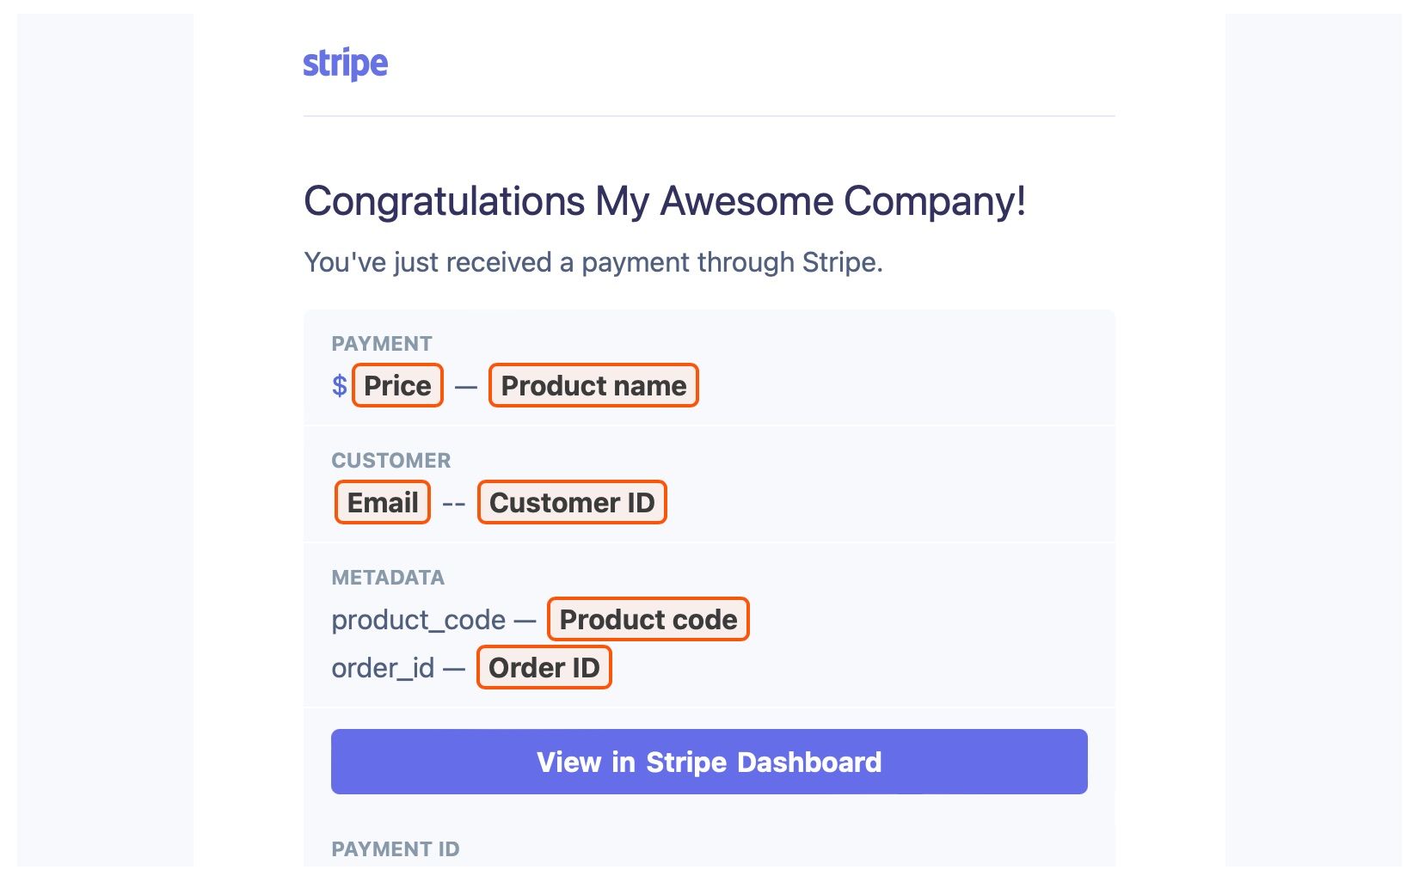This screenshot has width=1419, height=882.
Task: Click the payment received subtitle text
Action: tap(593, 262)
